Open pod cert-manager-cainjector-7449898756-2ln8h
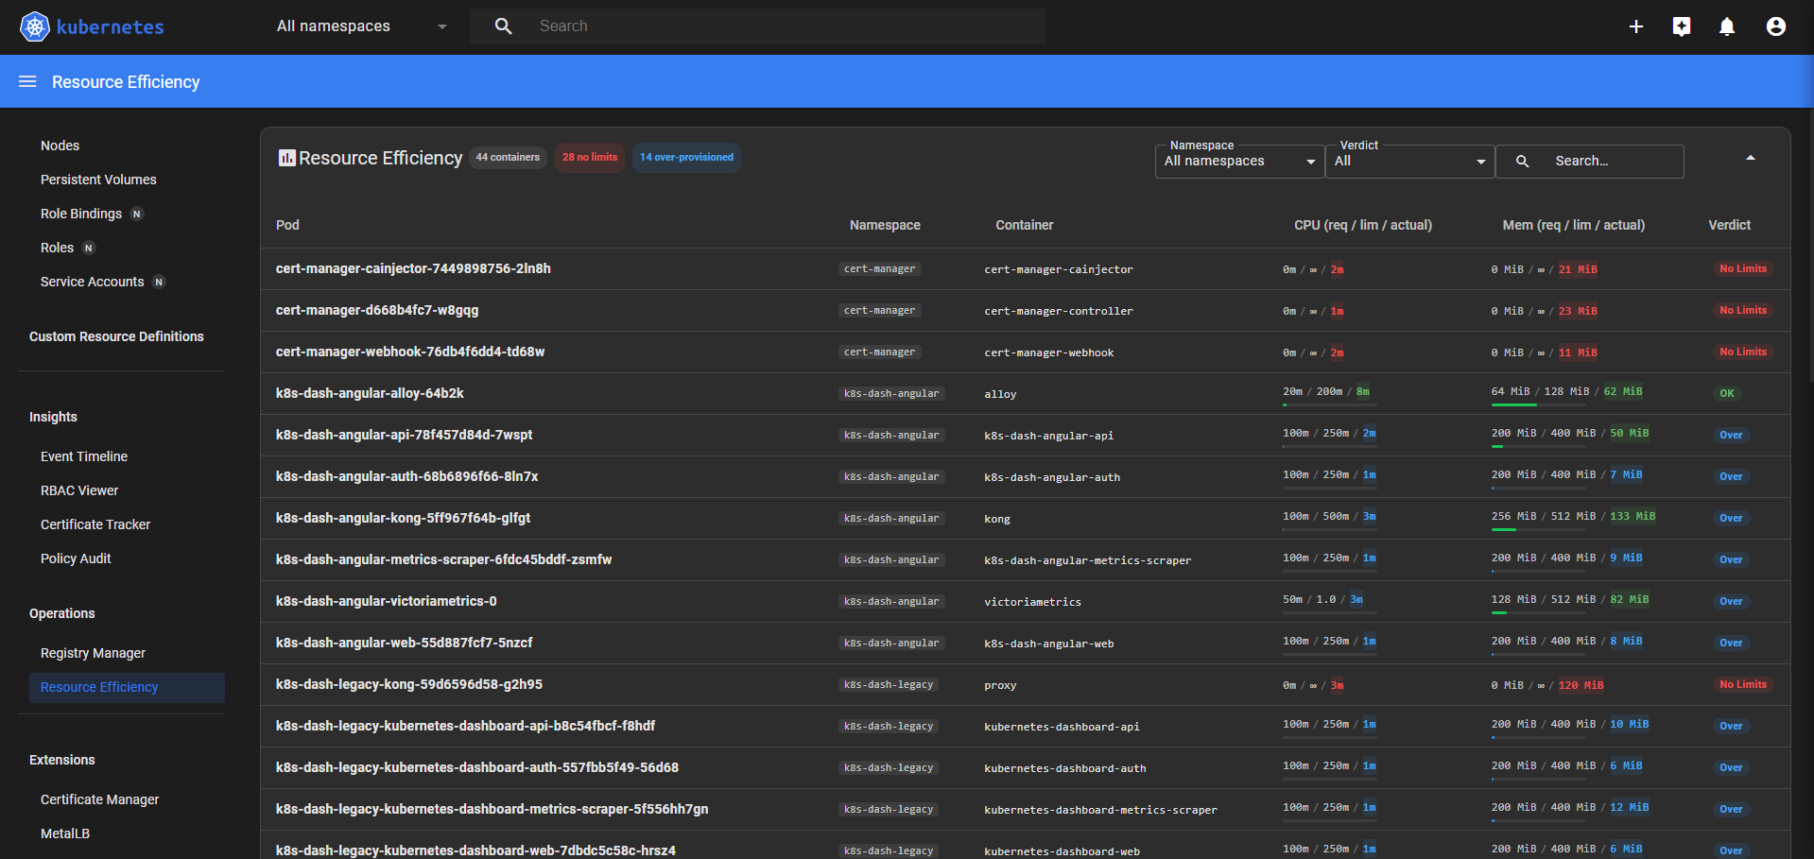Viewport: 1814px width, 859px height. 413,268
